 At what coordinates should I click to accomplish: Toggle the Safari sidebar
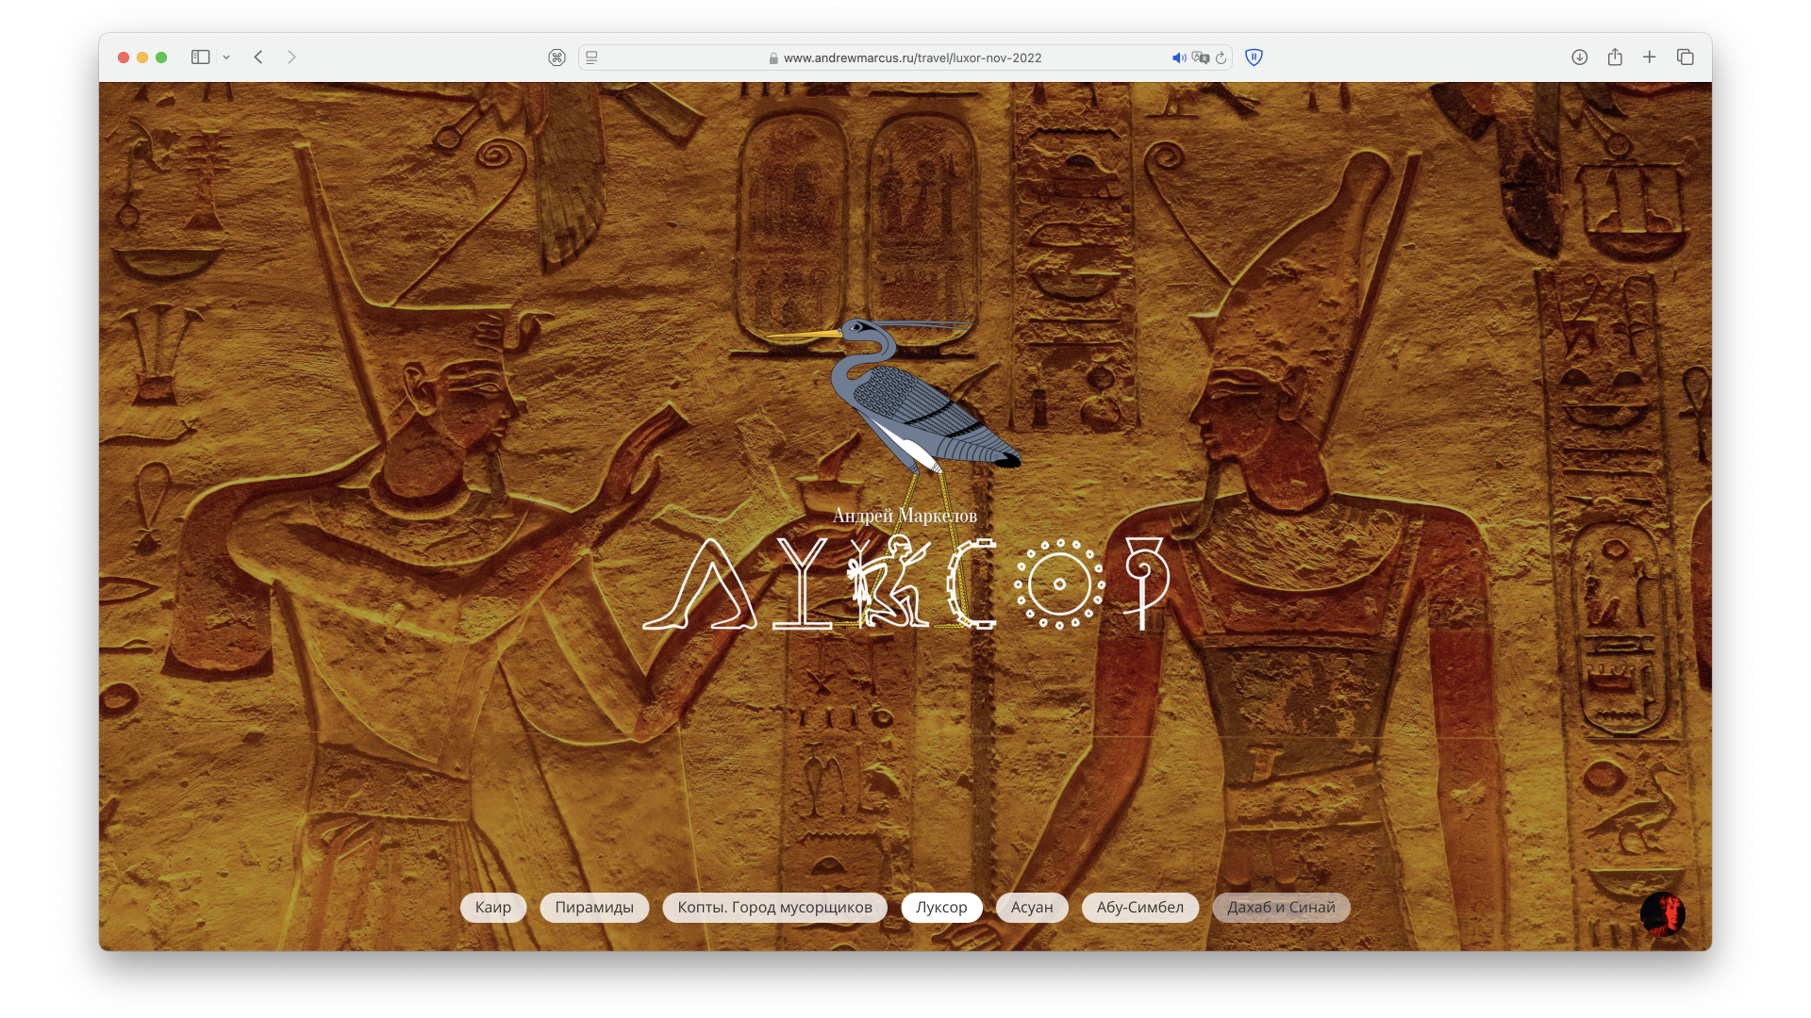click(200, 57)
